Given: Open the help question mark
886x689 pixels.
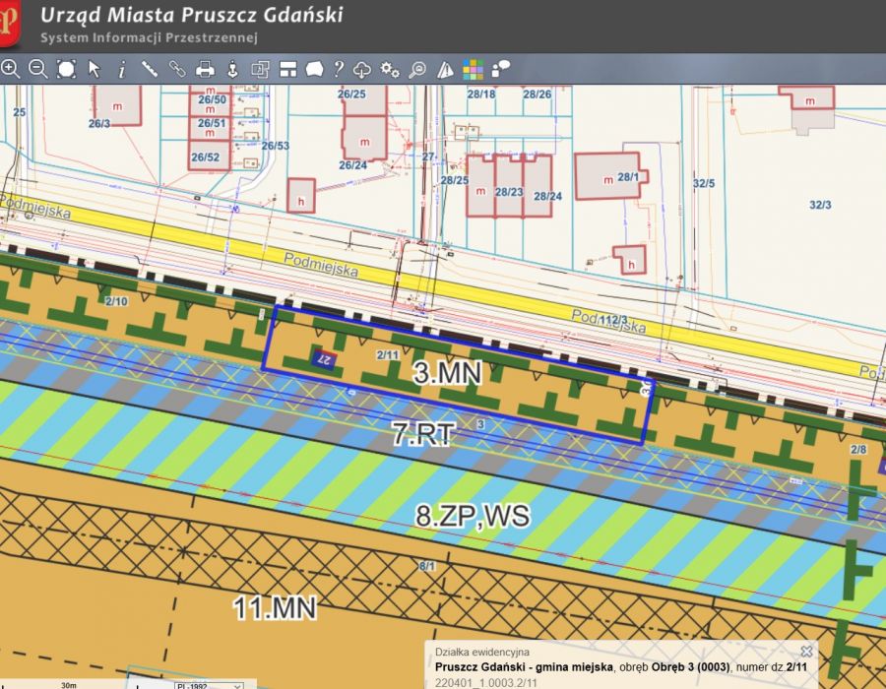Looking at the screenshot, I should (338, 69).
